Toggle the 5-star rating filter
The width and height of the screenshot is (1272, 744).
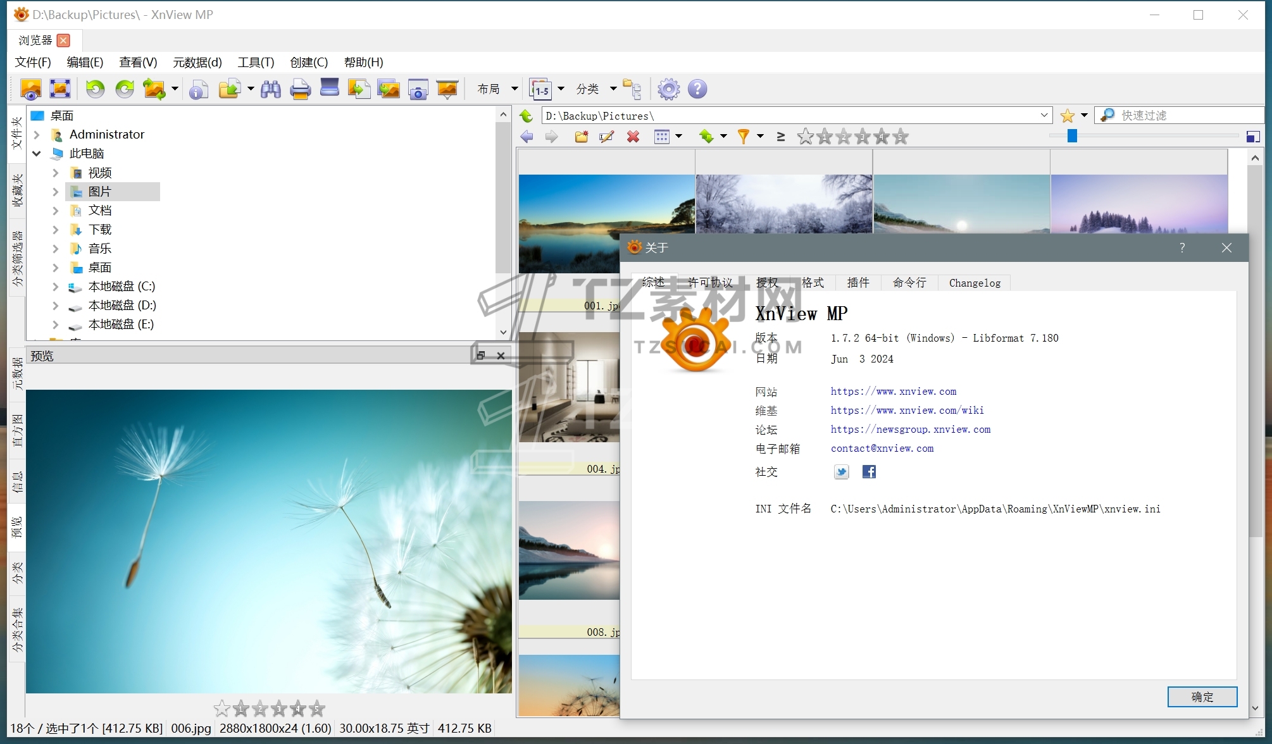(901, 137)
